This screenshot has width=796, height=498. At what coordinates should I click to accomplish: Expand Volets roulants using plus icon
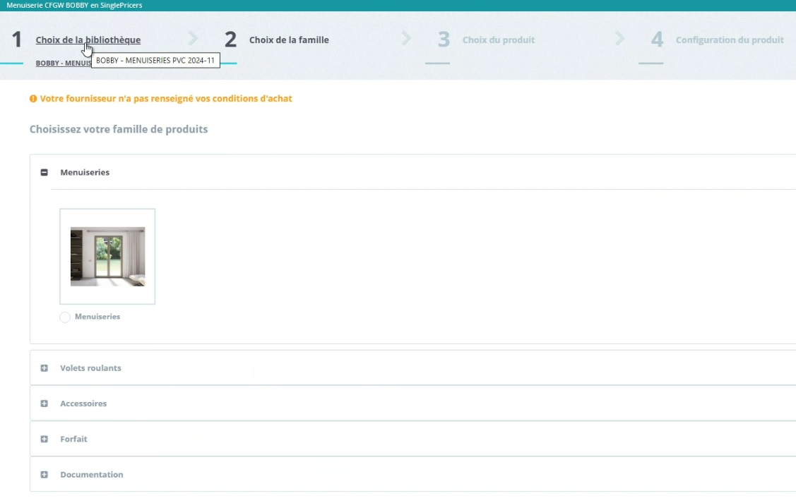(44, 368)
